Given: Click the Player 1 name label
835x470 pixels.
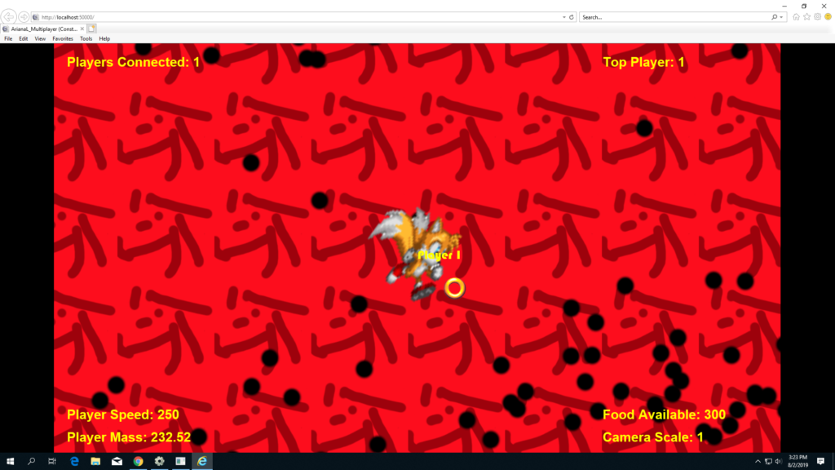Looking at the screenshot, I should click(439, 255).
